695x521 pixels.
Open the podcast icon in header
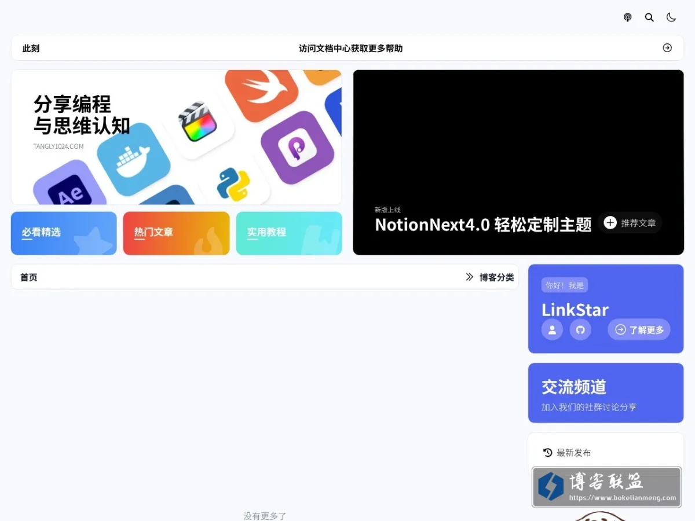(x=627, y=17)
